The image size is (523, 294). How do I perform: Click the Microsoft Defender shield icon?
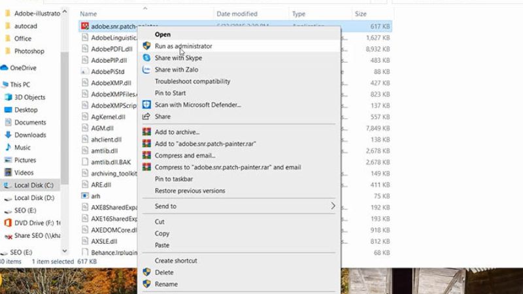(146, 105)
